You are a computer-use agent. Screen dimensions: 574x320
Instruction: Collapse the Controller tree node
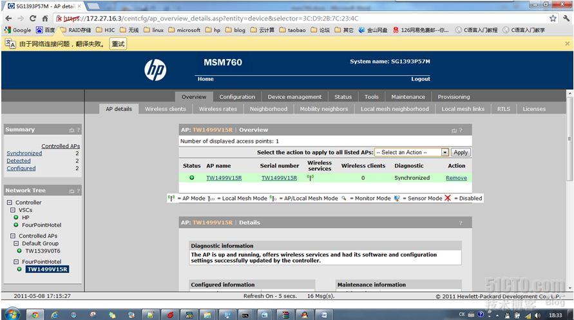(10, 202)
